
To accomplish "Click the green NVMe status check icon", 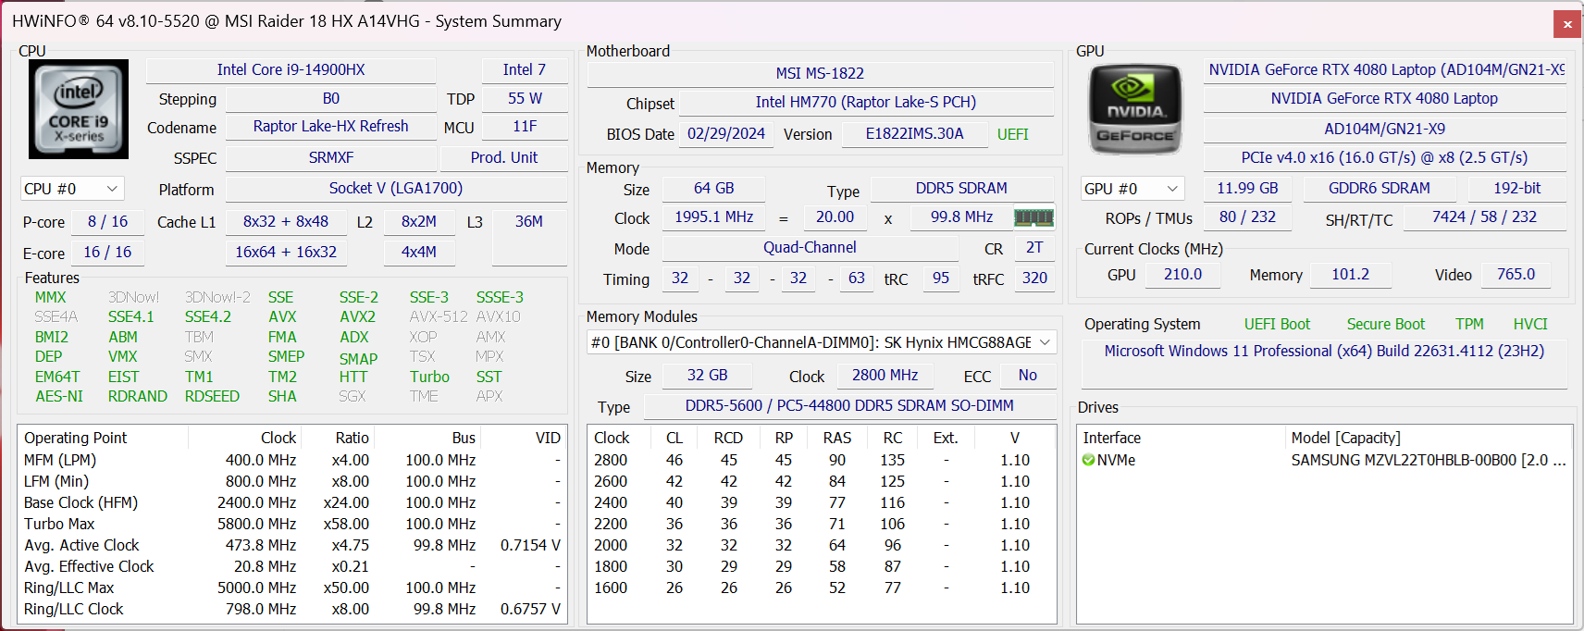I will click(1088, 460).
